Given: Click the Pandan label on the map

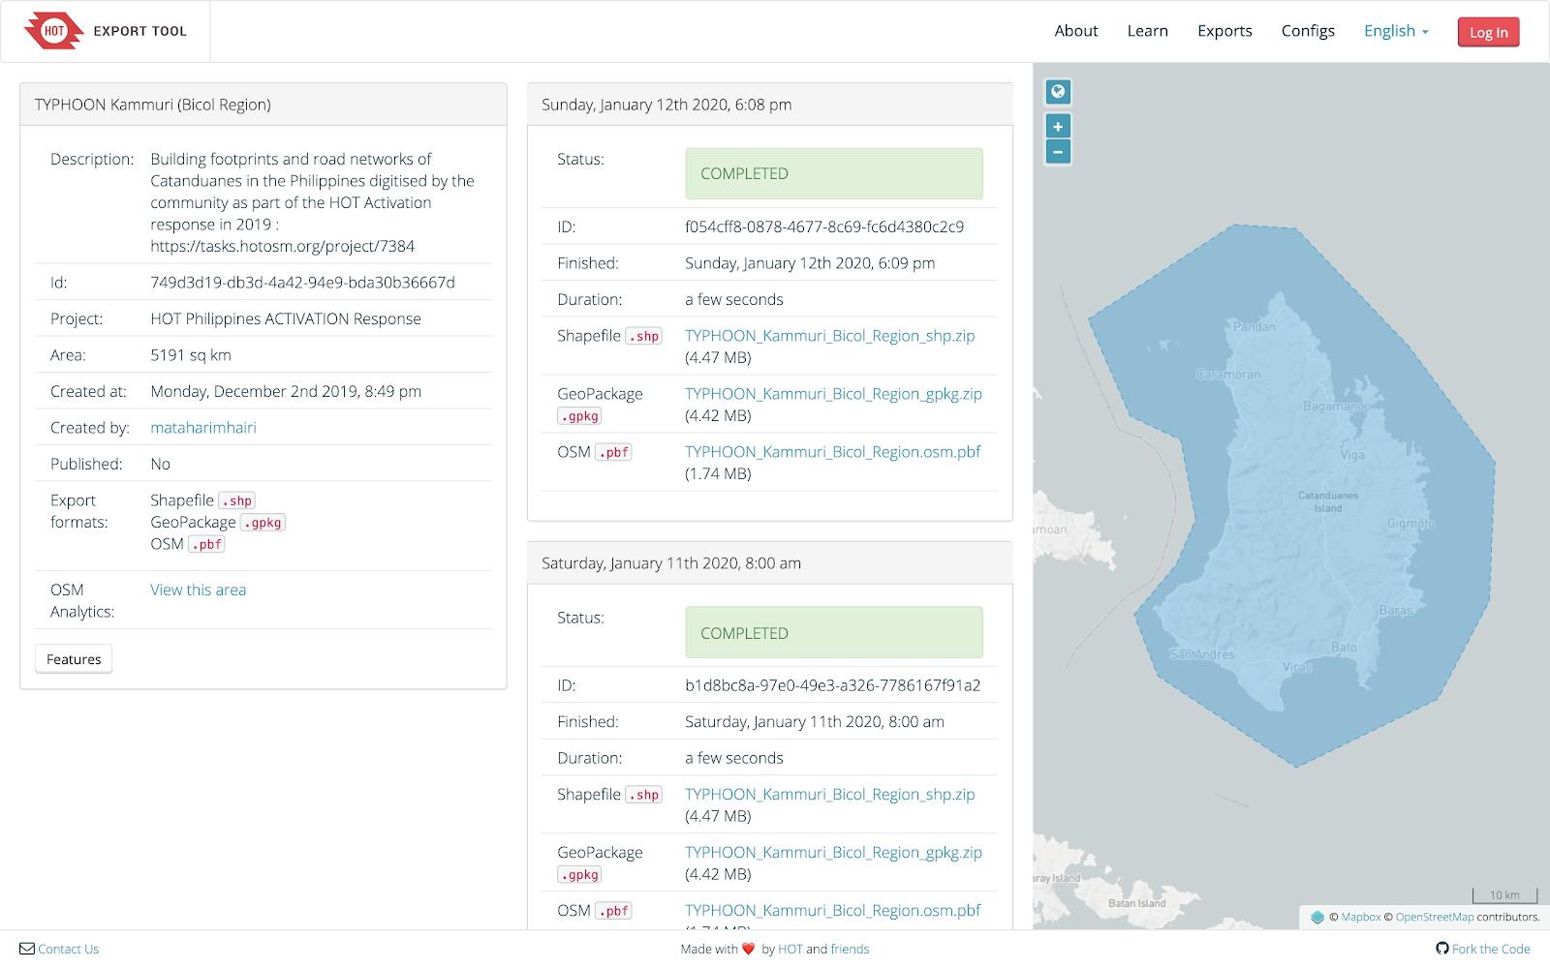Looking at the screenshot, I should (x=1255, y=327).
